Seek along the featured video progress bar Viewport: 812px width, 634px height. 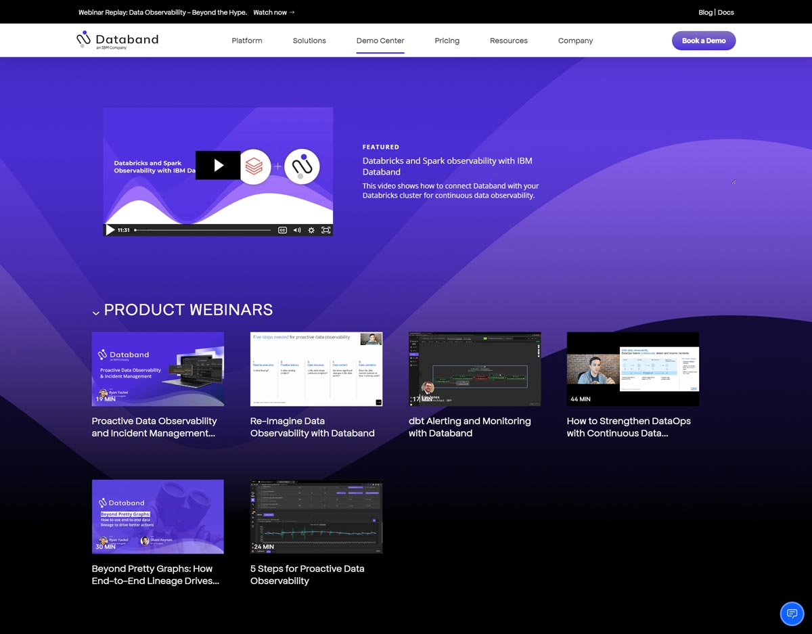203,230
